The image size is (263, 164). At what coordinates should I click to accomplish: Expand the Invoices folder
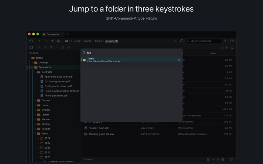coord(36,110)
